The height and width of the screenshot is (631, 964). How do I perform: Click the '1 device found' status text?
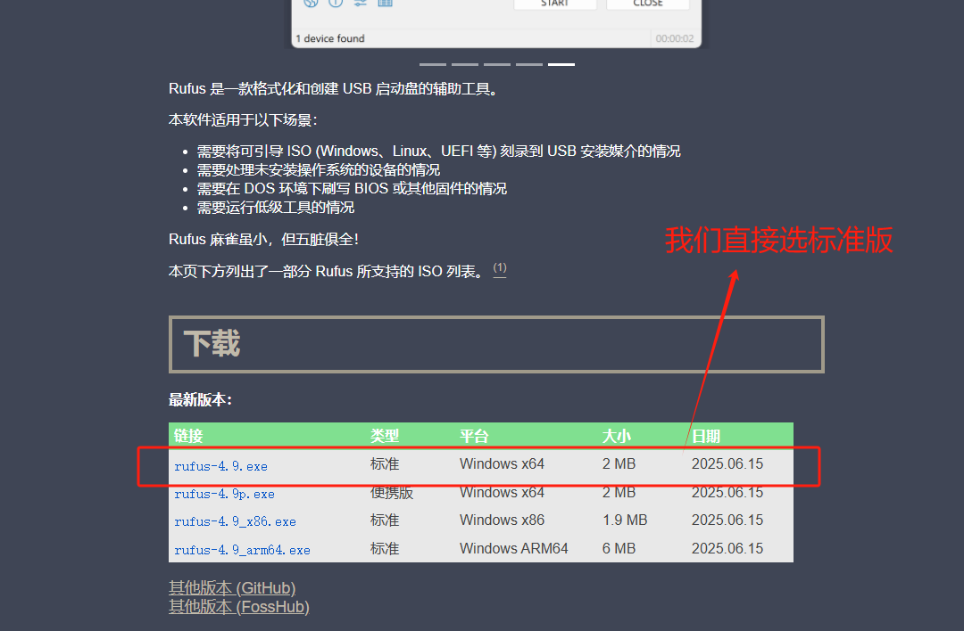click(330, 38)
